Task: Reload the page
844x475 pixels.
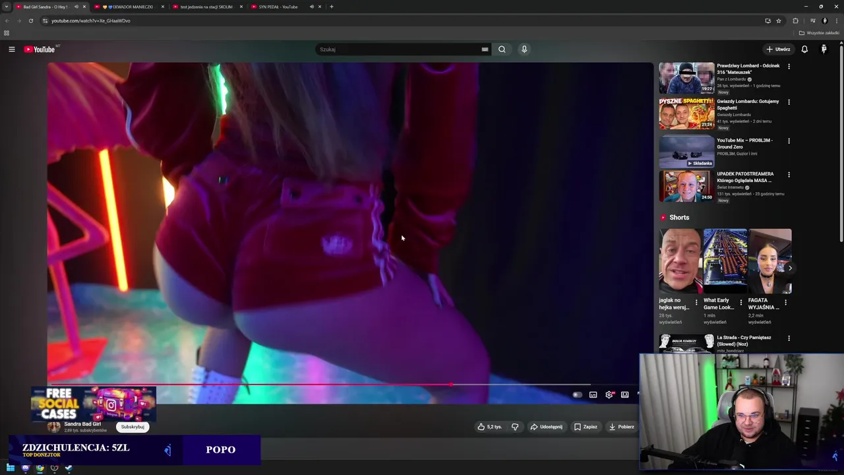Action: pyautogui.click(x=30, y=20)
